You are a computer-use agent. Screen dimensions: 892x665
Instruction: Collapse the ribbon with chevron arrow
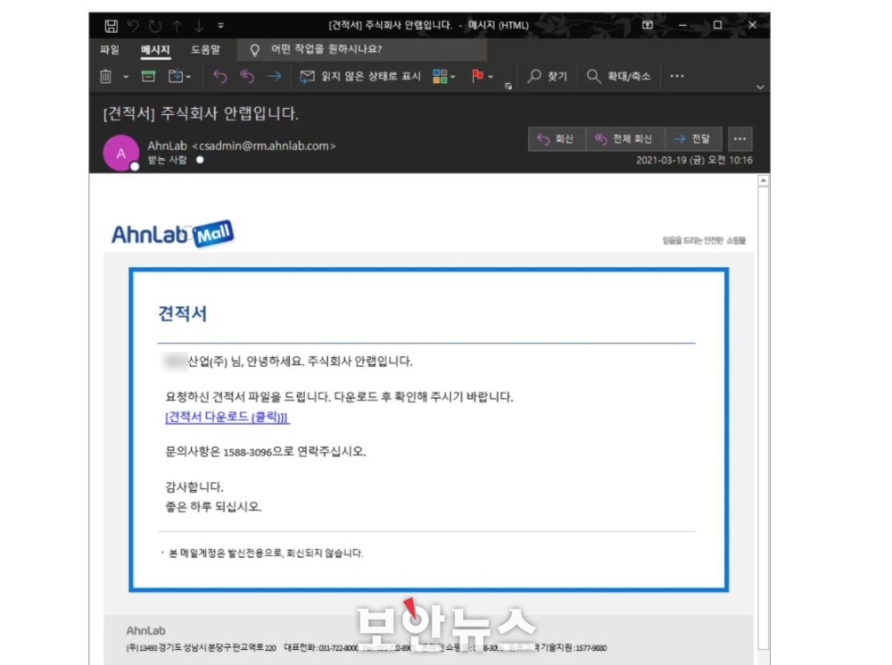(x=760, y=87)
